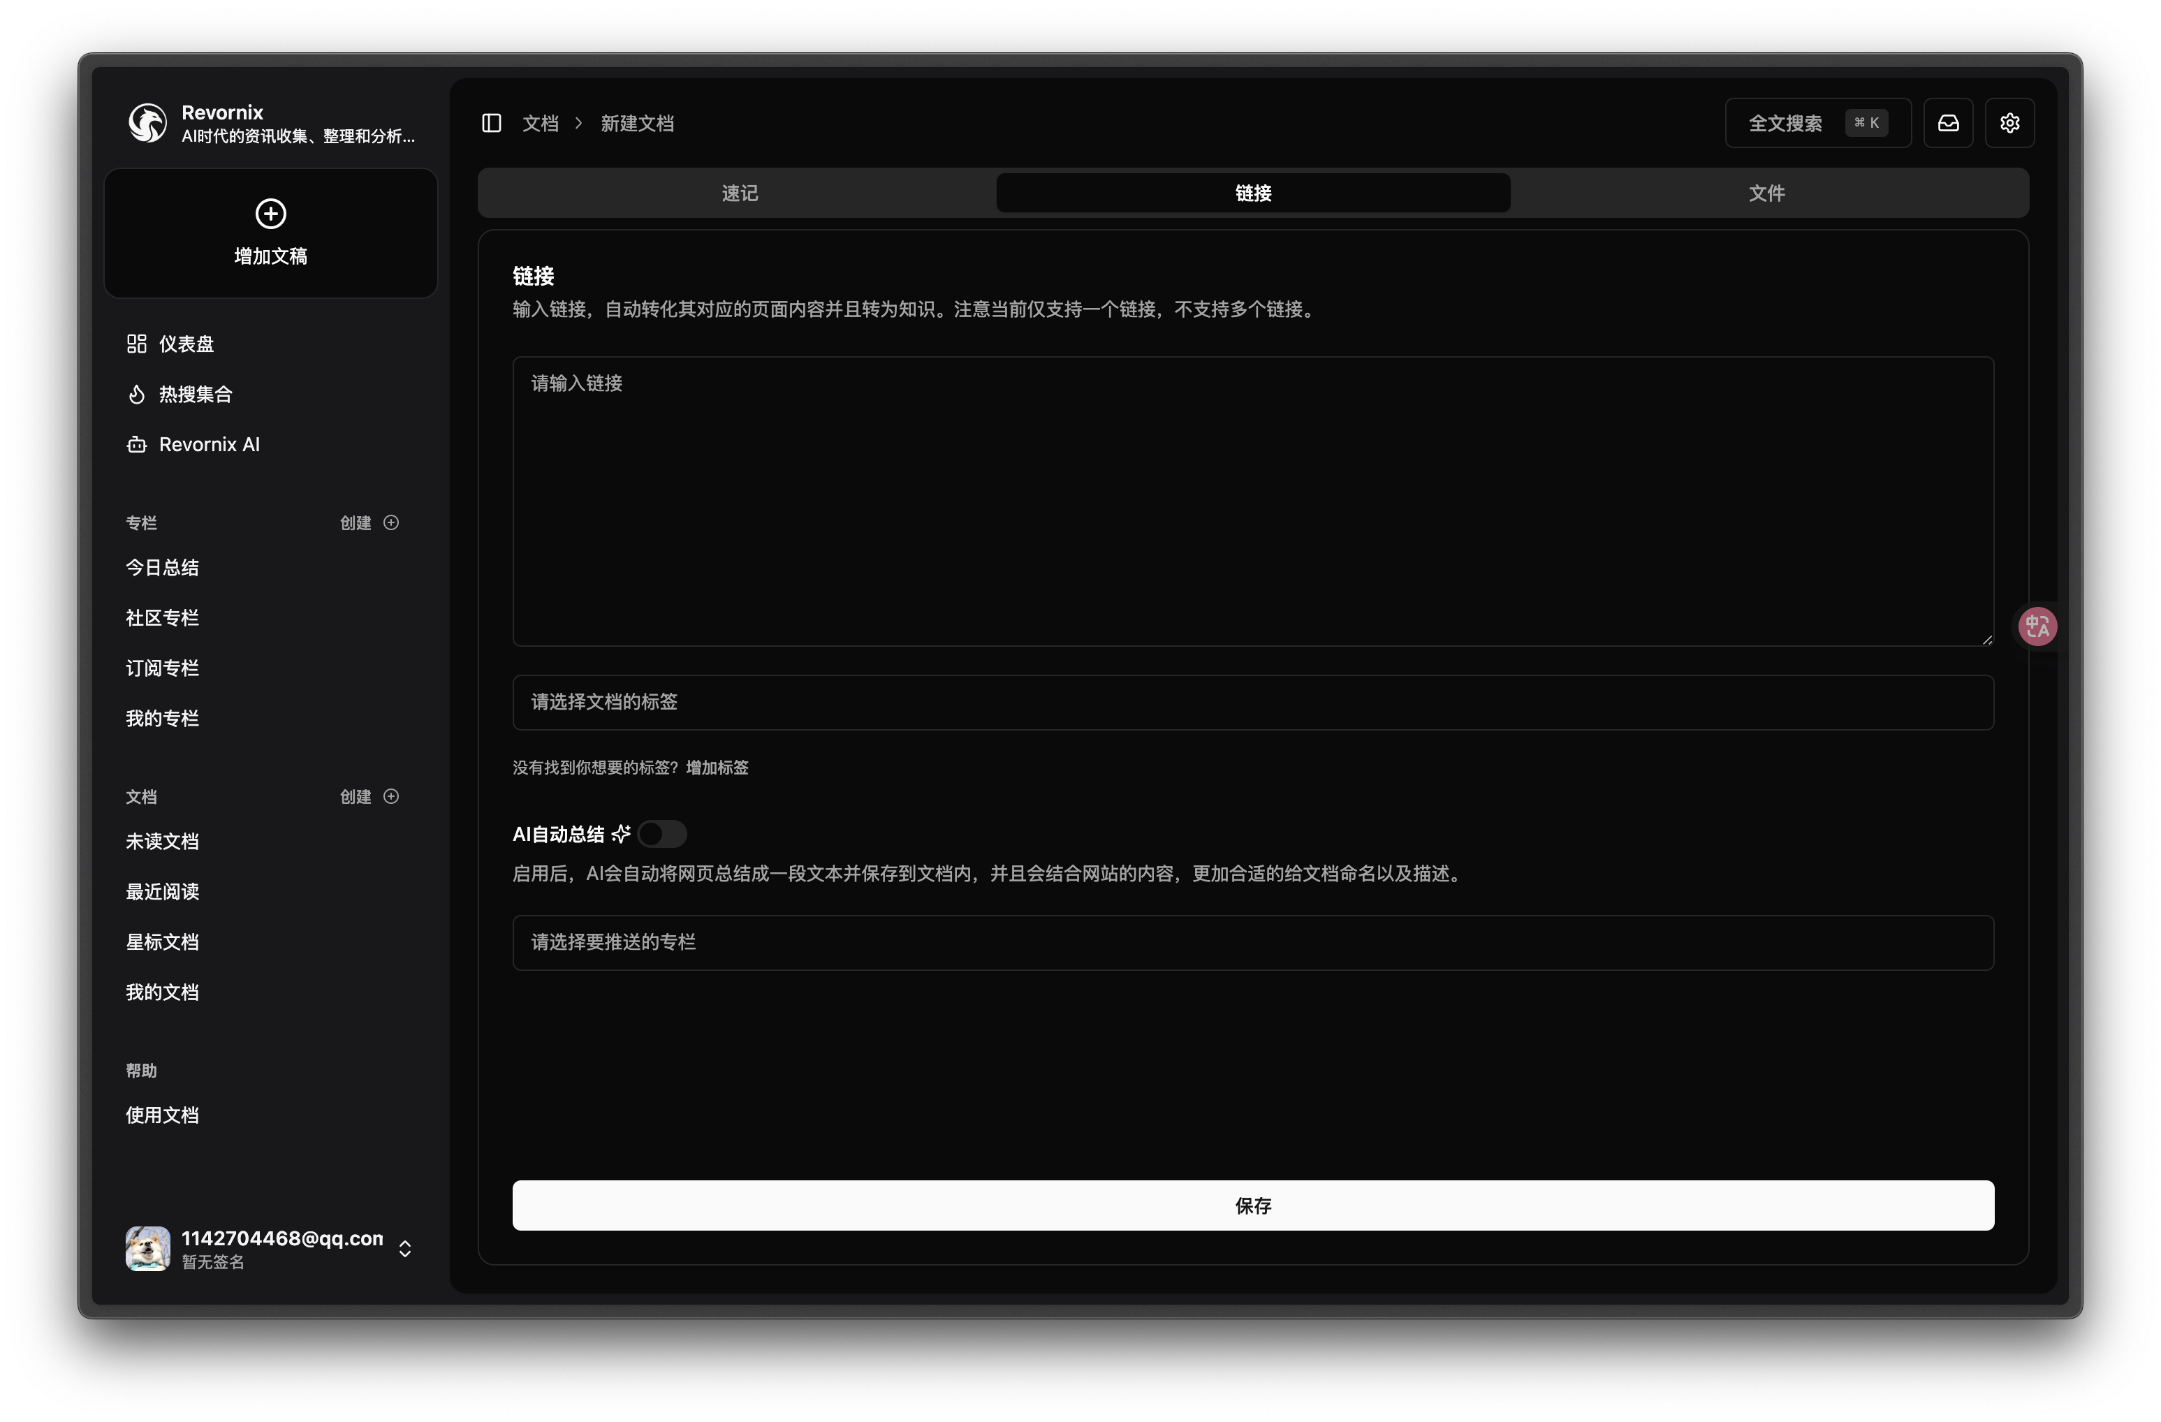Viewport: 2161px width, 1422px height.
Task: Click the plus circle add-document icon
Action: [x=270, y=214]
